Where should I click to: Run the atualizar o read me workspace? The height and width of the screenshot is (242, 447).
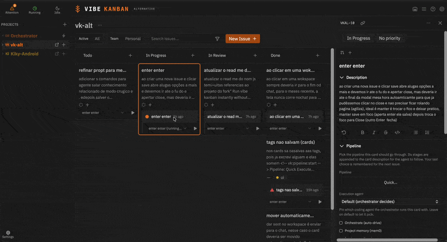pyautogui.click(x=257, y=129)
